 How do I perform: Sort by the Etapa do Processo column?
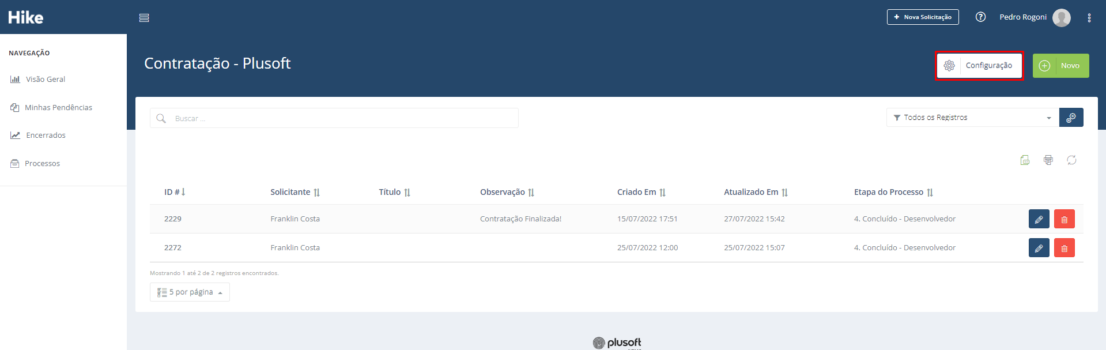click(x=893, y=192)
